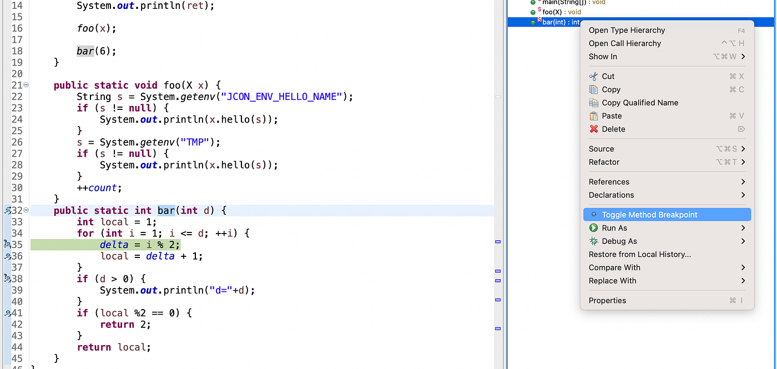
Task: Click green method icon beside bar(int) in outline
Action: [533, 23]
